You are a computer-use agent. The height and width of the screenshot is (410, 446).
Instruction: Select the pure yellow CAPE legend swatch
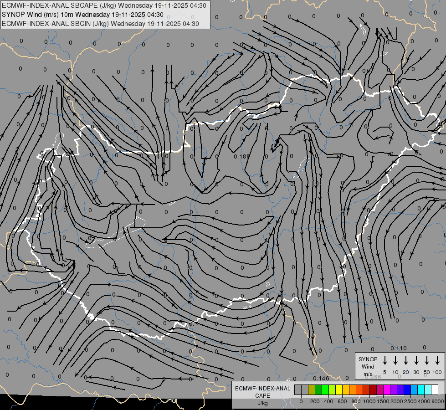click(339, 389)
